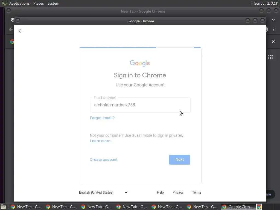Open the three-dot Chrome menu
The image size is (280, 210).
pyautogui.click(x=274, y=30)
